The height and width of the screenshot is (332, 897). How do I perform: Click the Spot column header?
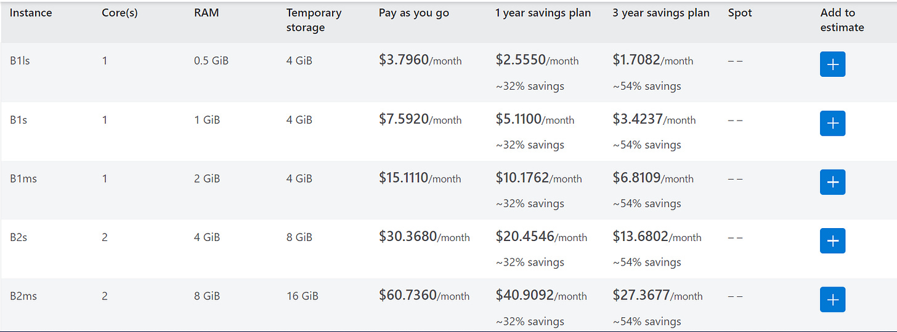[740, 13]
